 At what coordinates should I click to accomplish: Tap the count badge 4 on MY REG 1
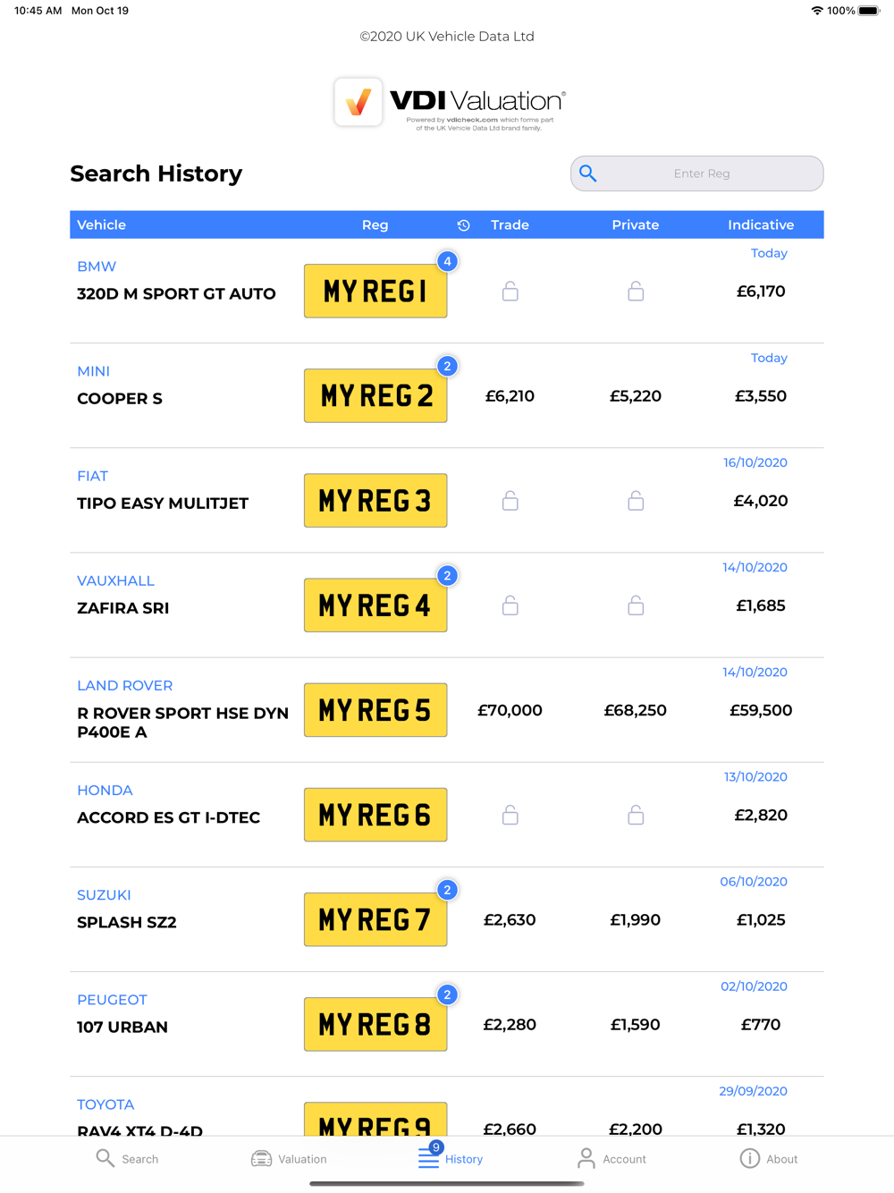tap(447, 261)
